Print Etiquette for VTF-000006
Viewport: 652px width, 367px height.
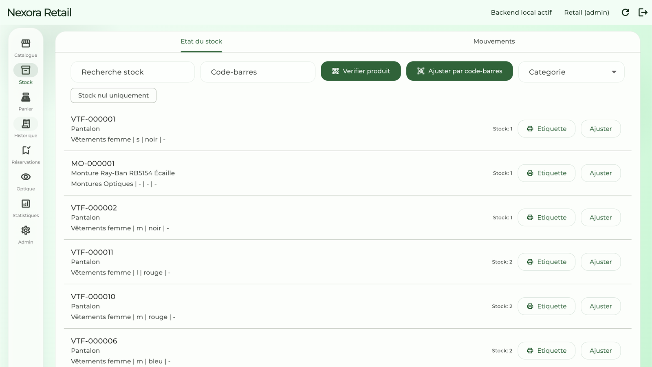click(x=546, y=351)
